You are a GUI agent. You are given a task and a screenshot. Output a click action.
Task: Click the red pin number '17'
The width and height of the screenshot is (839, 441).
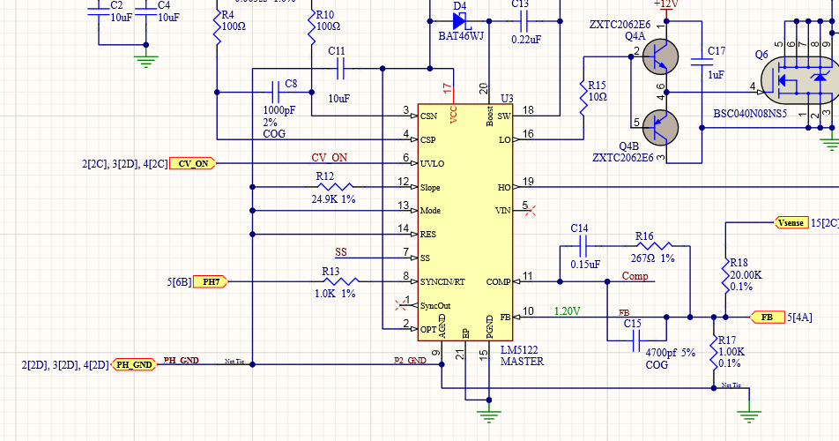pos(448,89)
